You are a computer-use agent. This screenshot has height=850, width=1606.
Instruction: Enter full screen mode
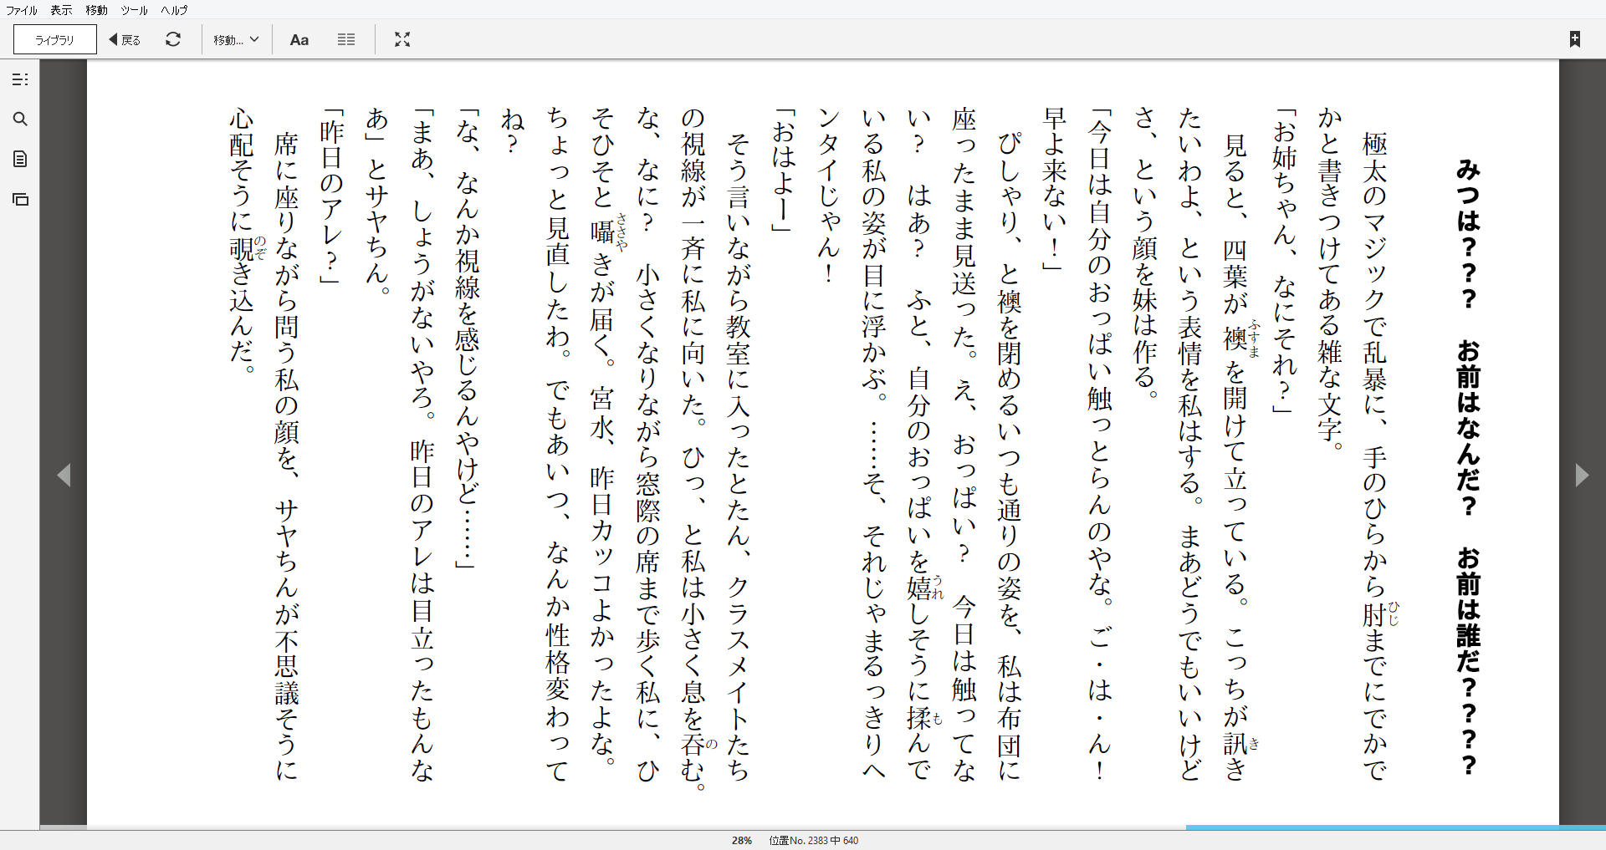click(x=402, y=39)
